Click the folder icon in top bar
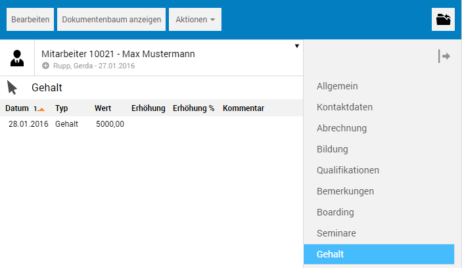 pyautogui.click(x=444, y=20)
